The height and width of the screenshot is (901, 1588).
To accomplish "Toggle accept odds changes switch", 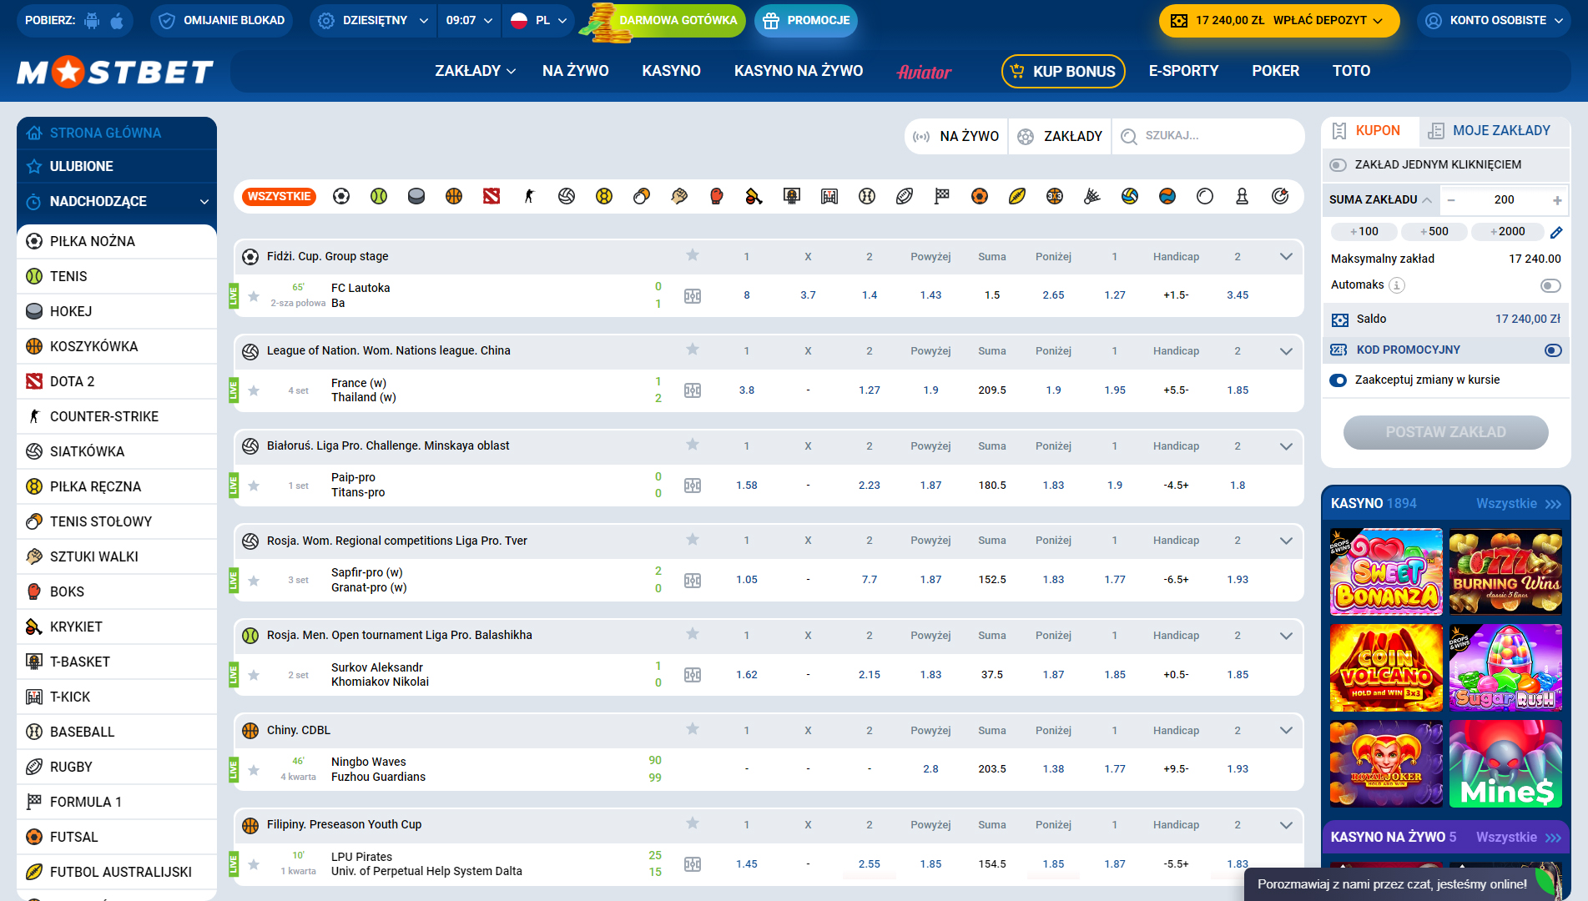I will coord(1338,380).
